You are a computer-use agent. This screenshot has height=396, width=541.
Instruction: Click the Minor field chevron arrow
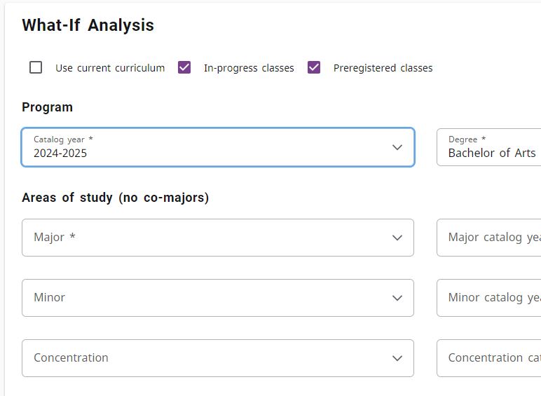397,298
